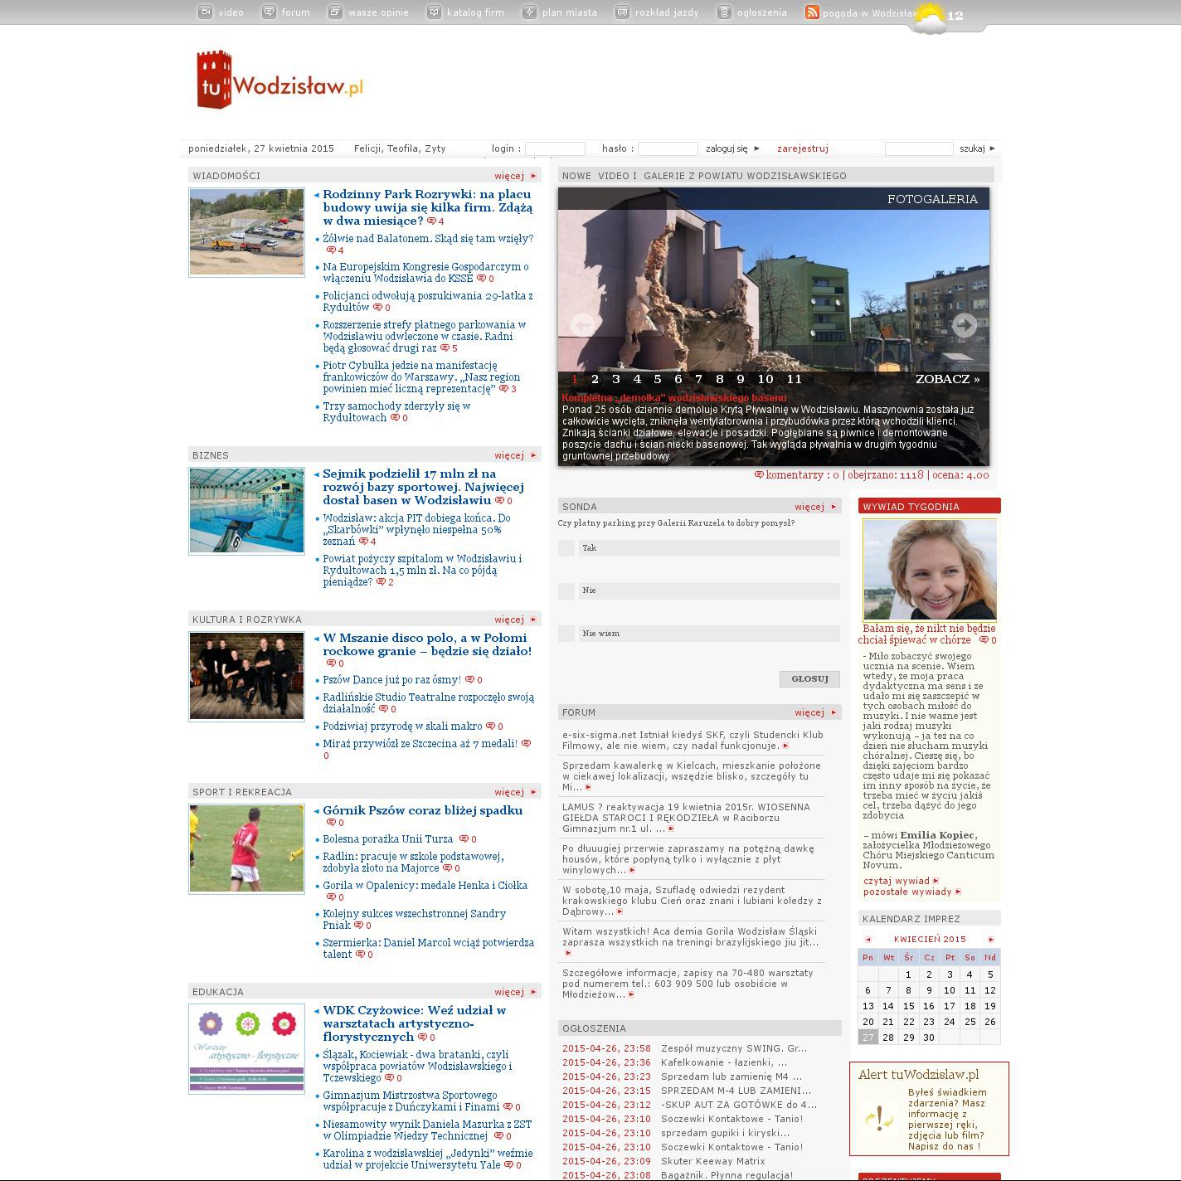
Task: Go to next month in Kalendarz Imprez
Action: [x=990, y=940]
